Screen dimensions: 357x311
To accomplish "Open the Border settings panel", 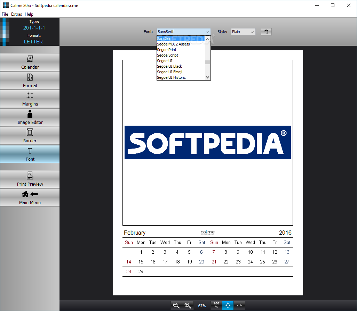I will click(x=30, y=136).
